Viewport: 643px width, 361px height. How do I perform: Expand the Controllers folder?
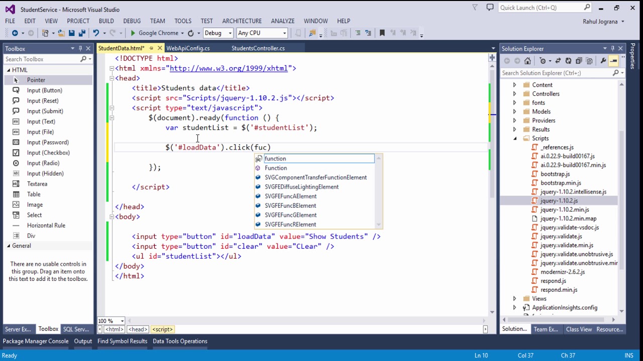point(514,94)
